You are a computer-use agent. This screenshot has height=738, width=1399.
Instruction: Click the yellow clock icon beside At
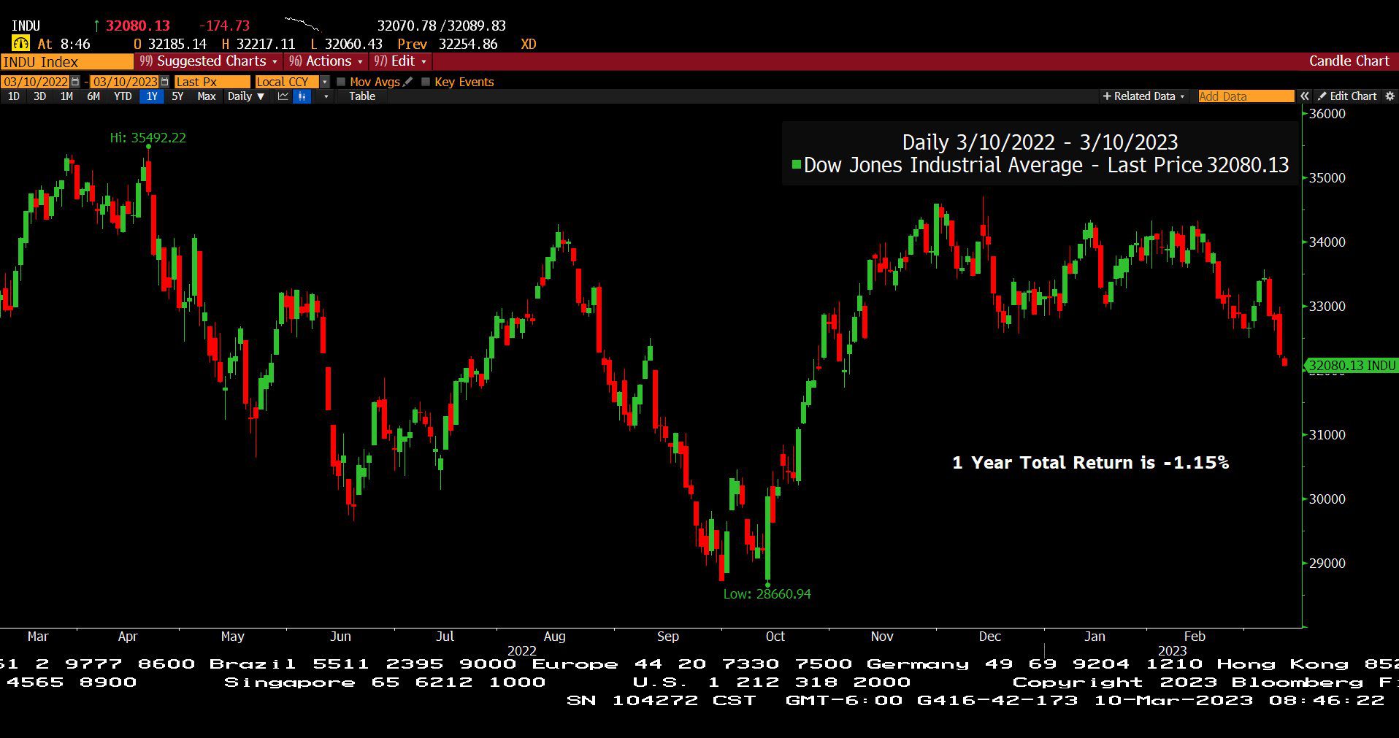pos(20,44)
